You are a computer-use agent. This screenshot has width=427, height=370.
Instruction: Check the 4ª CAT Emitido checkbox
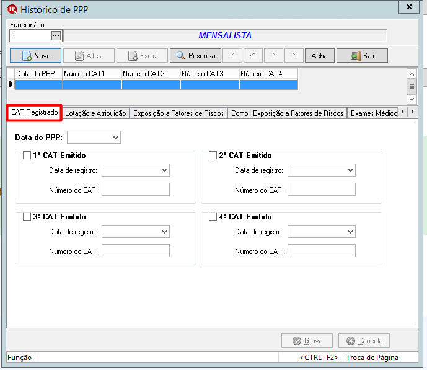click(x=213, y=217)
